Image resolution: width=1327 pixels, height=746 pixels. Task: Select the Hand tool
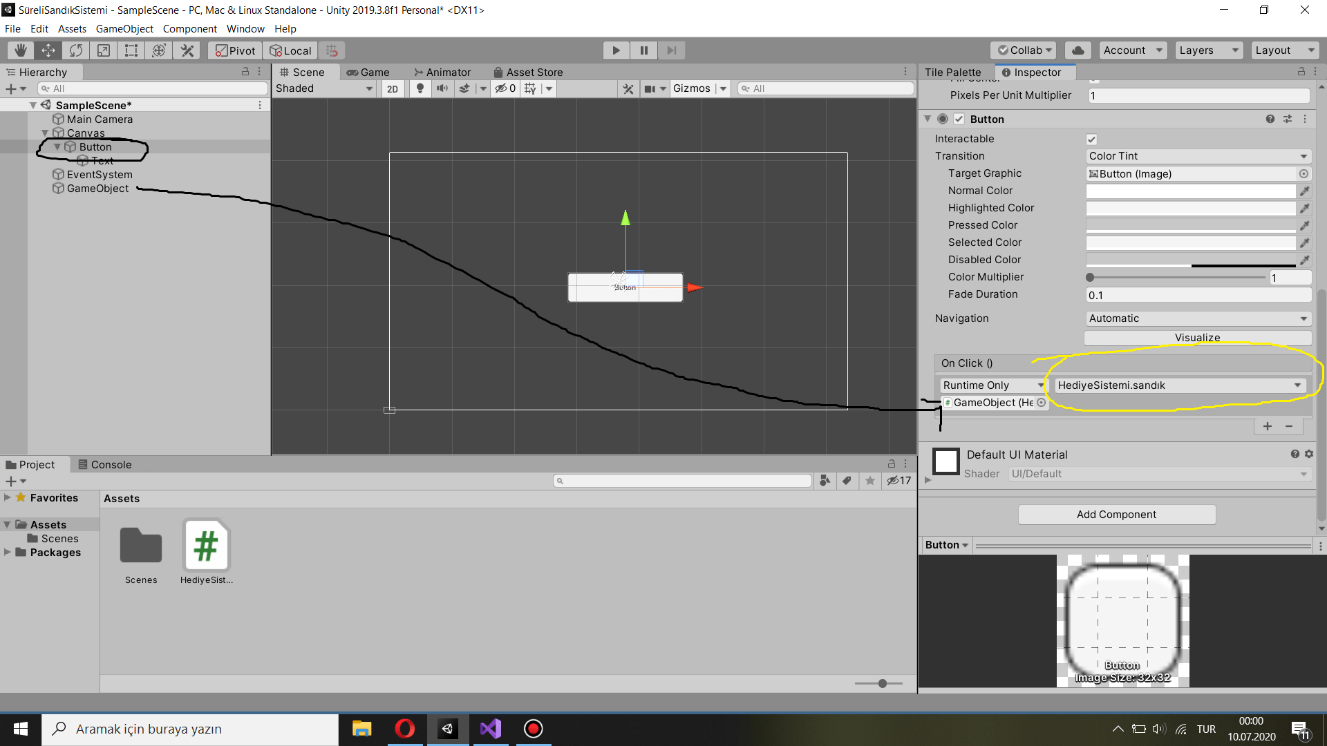coord(21,50)
